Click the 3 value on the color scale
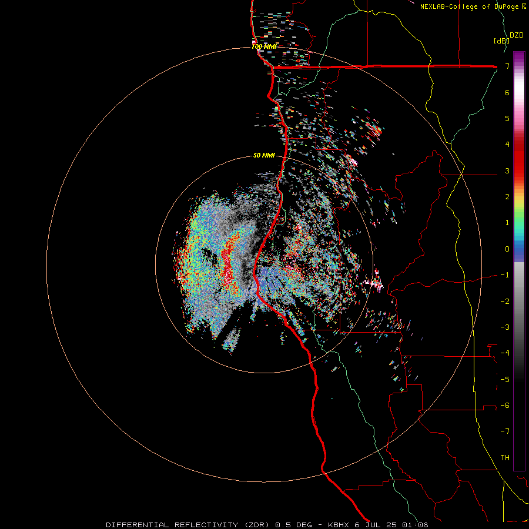This screenshot has width=529, height=529. pyautogui.click(x=507, y=170)
